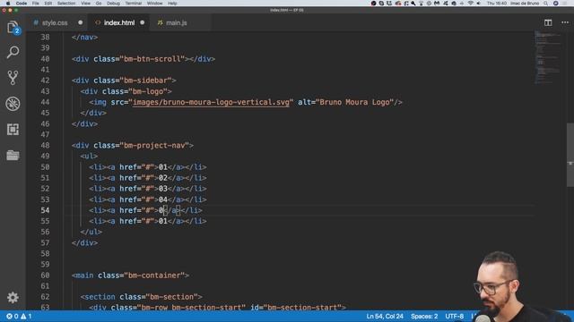Open Spotlight search in the menu bar
This screenshot has width=574, height=322.
(545, 4)
